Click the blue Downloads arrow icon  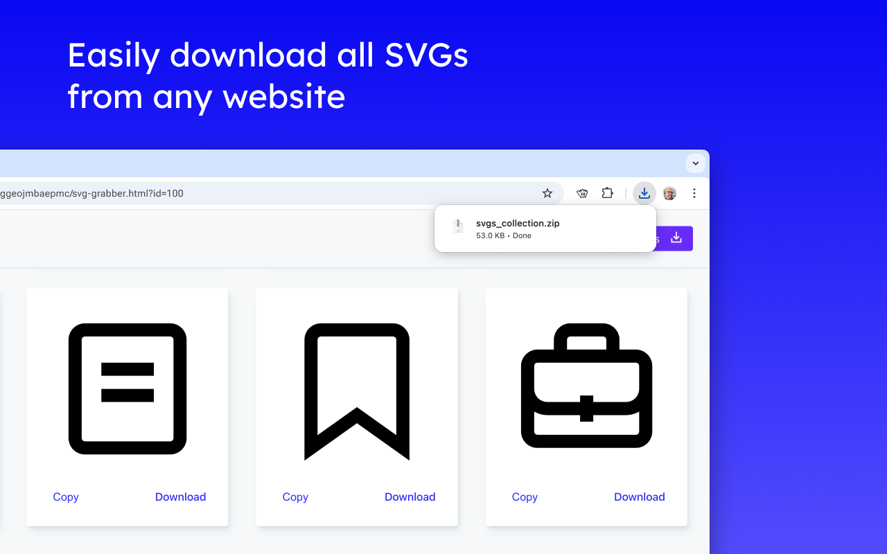tap(644, 193)
